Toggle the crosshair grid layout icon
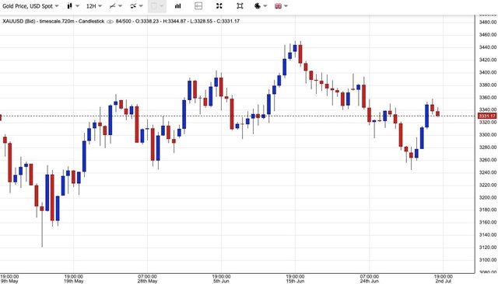 (198, 6)
